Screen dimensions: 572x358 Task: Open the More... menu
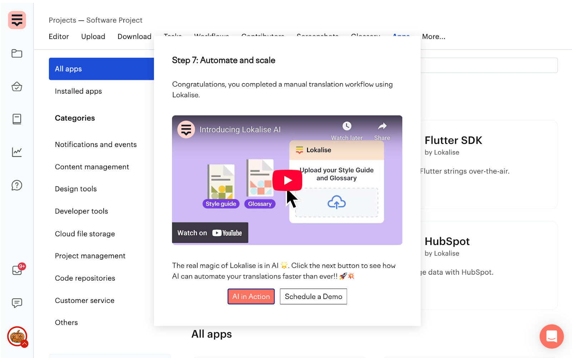(x=434, y=36)
